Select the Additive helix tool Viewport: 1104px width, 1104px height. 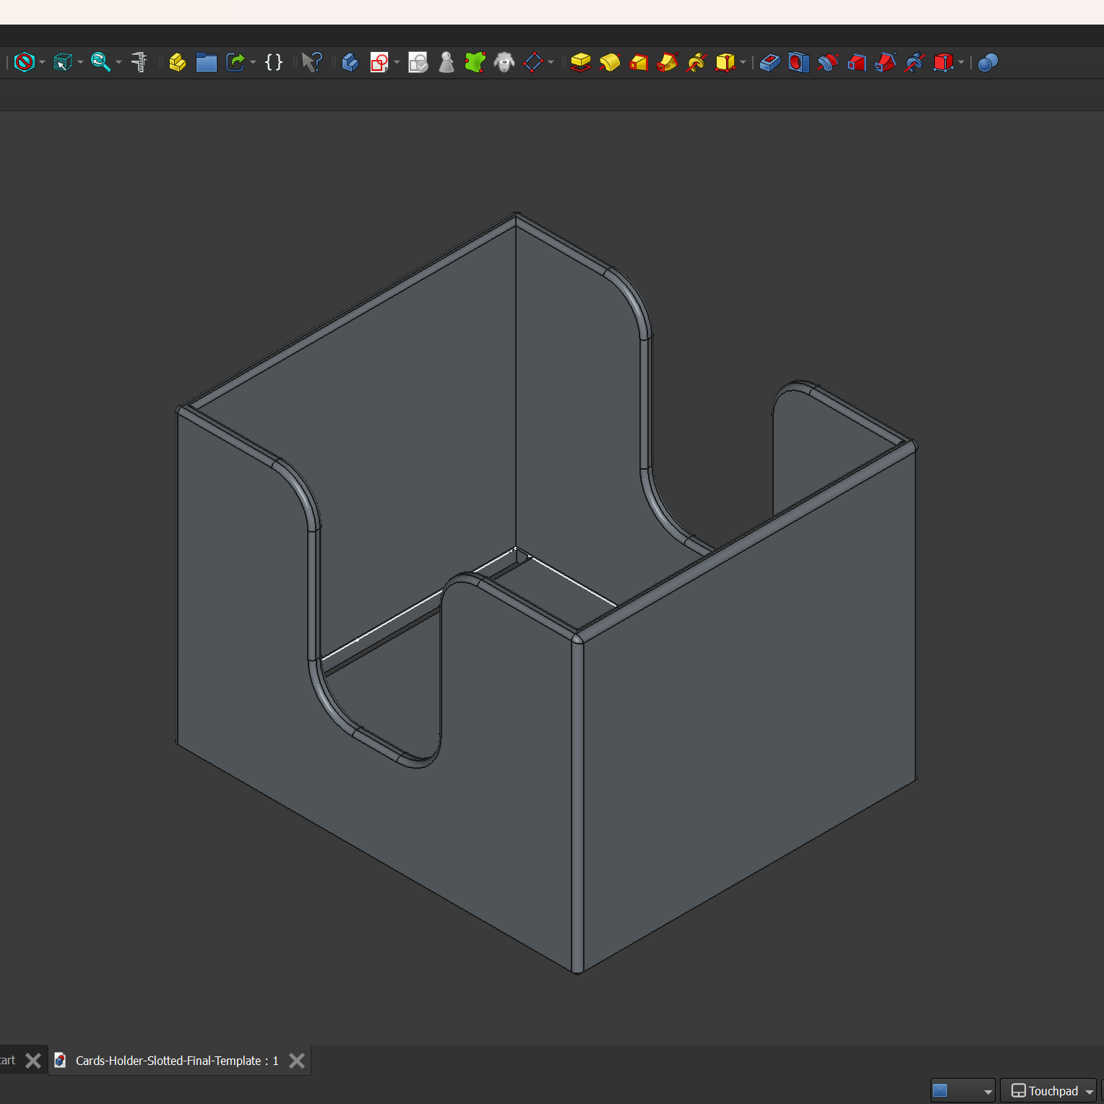pos(696,63)
